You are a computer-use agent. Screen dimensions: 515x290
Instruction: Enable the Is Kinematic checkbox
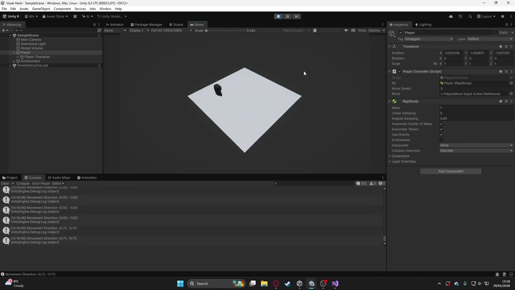pos(441,140)
